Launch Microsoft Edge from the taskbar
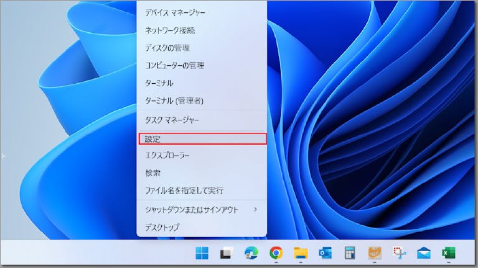 (251, 253)
